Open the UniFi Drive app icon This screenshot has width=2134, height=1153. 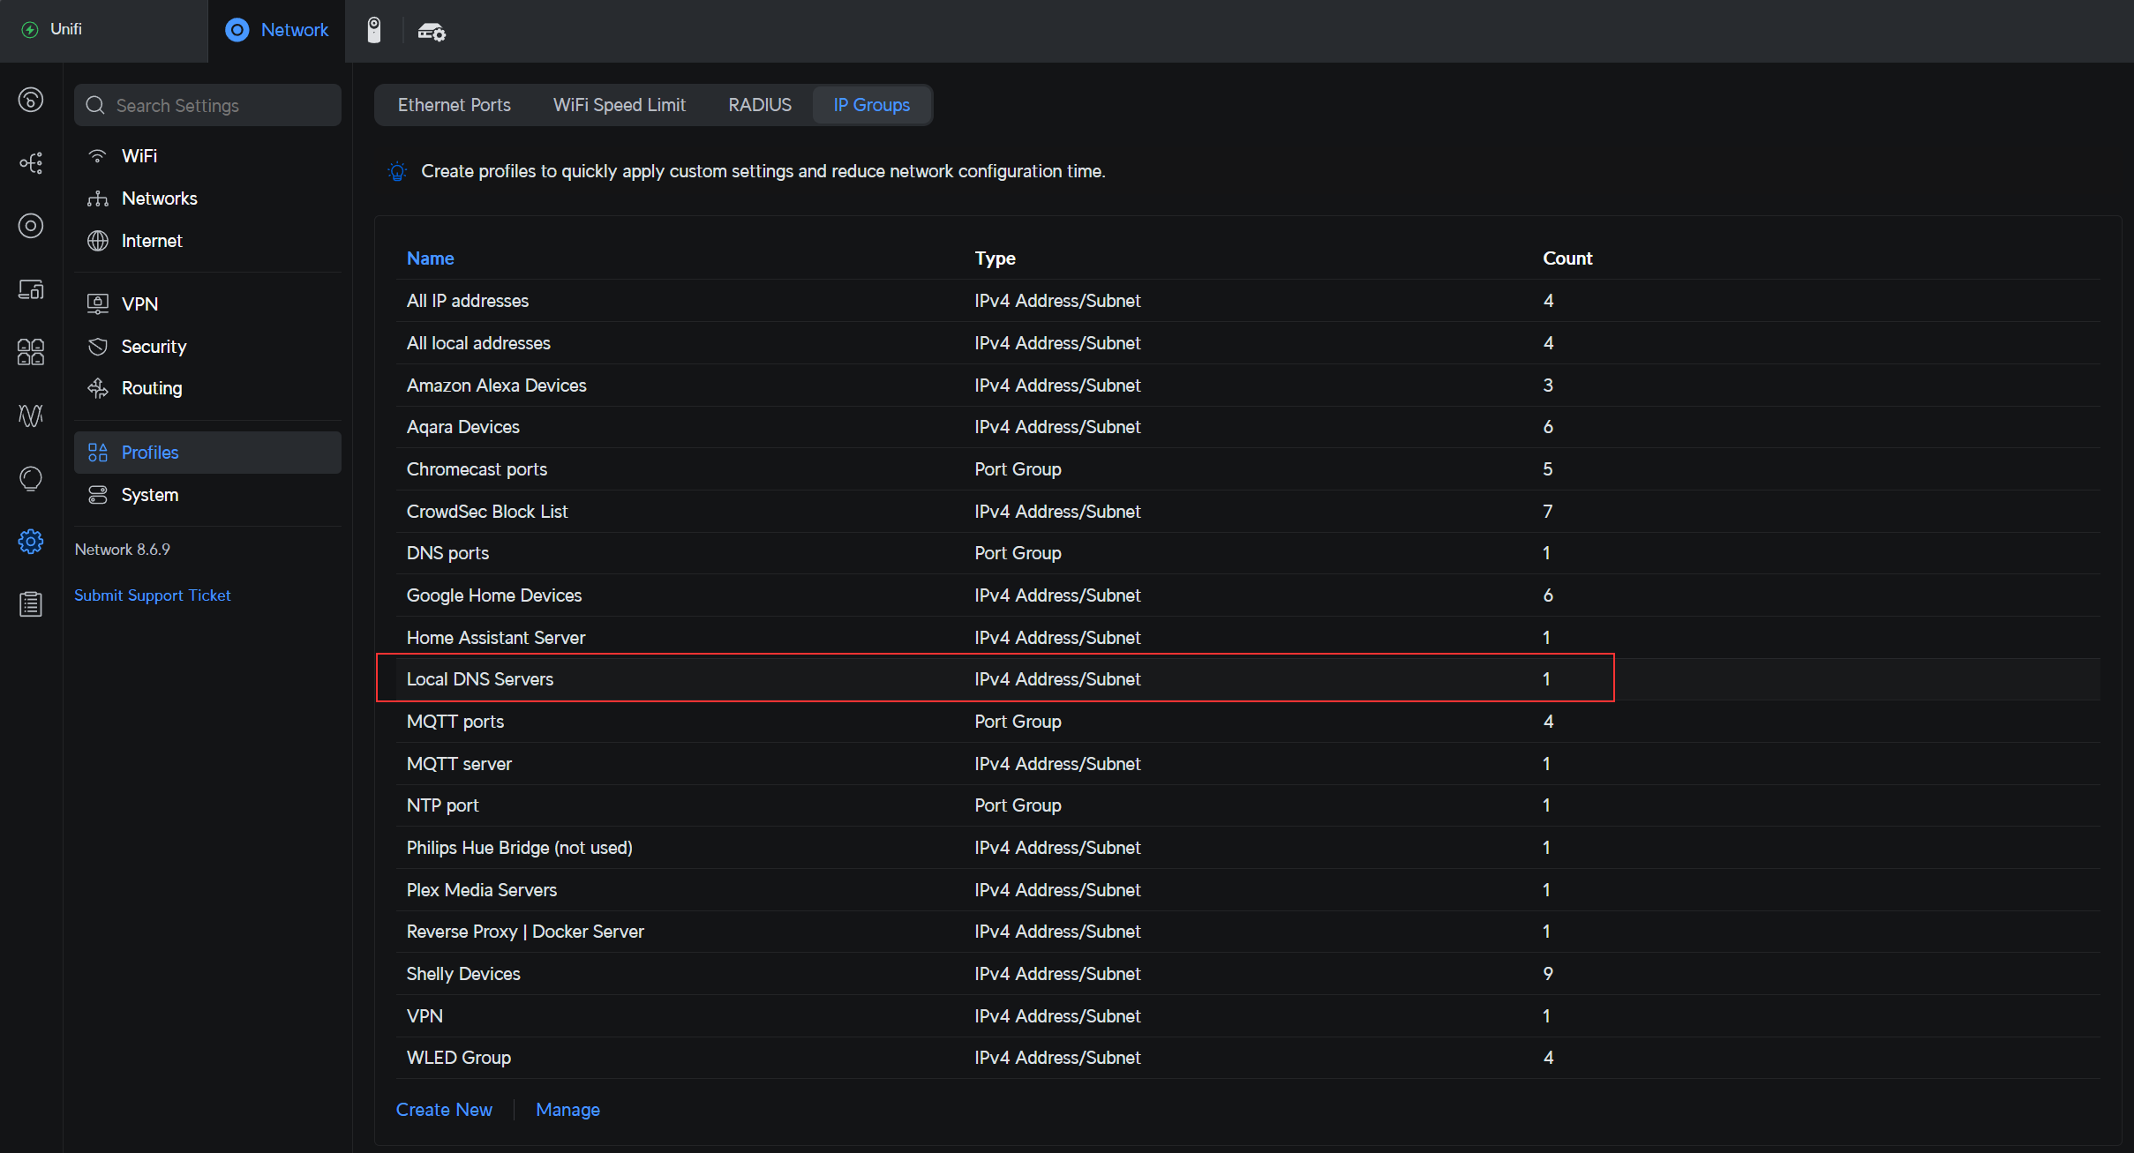[431, 32]
